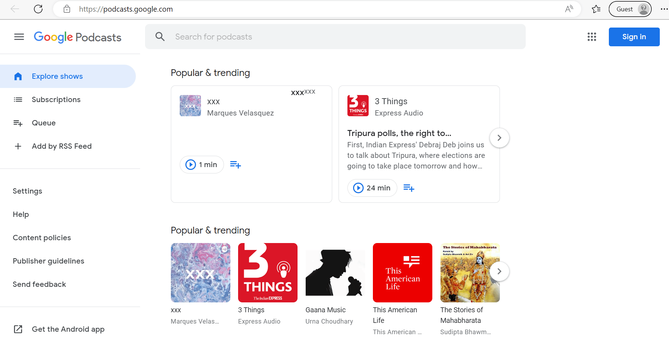The image size is (669, 337).
Task: Focus the Search for podcasts field
Action: (x=335, y=37)
